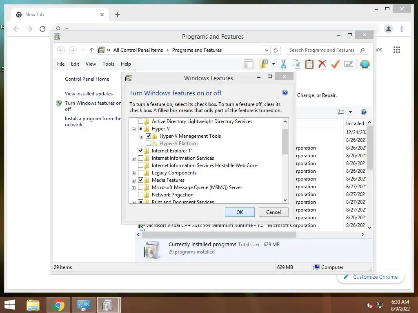Expand the Internet Information Services node
Viewport: 418px width, 313px height.
(133, 159)
